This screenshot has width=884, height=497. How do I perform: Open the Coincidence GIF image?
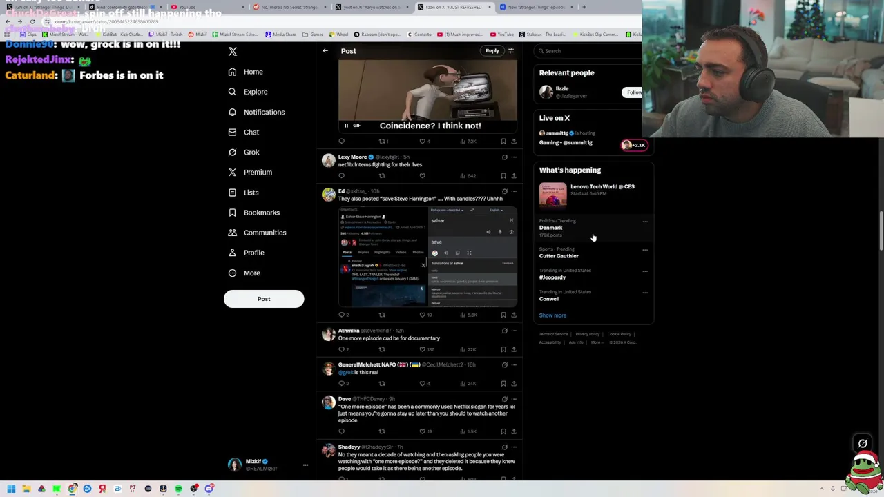coord(427,95)
